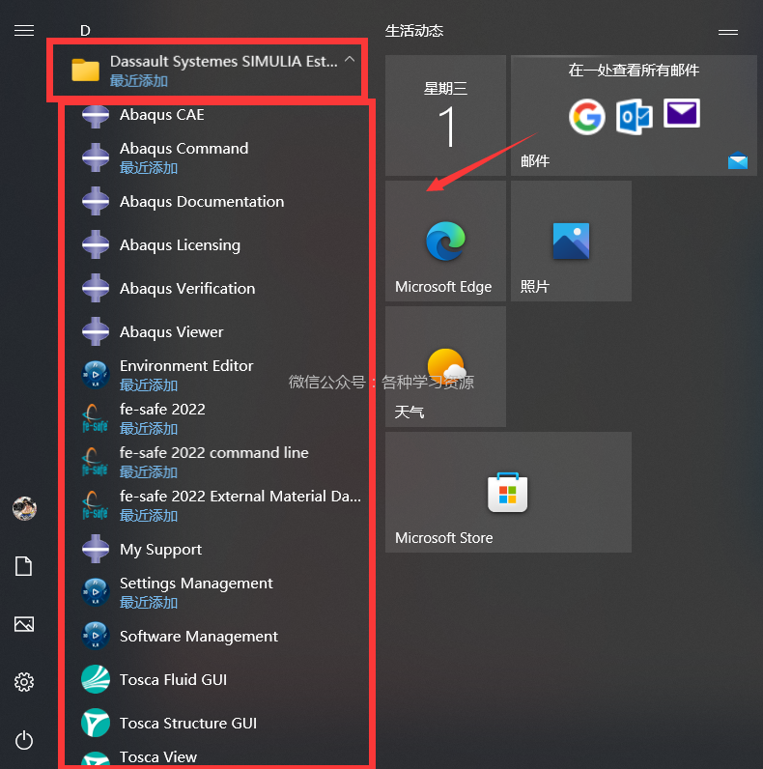
Task: Select the Abaqus Licensing label
Action: point(180,245)
